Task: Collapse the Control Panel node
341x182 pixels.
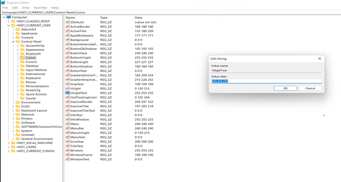Action: pyautogui.click(x=13, y=42)
